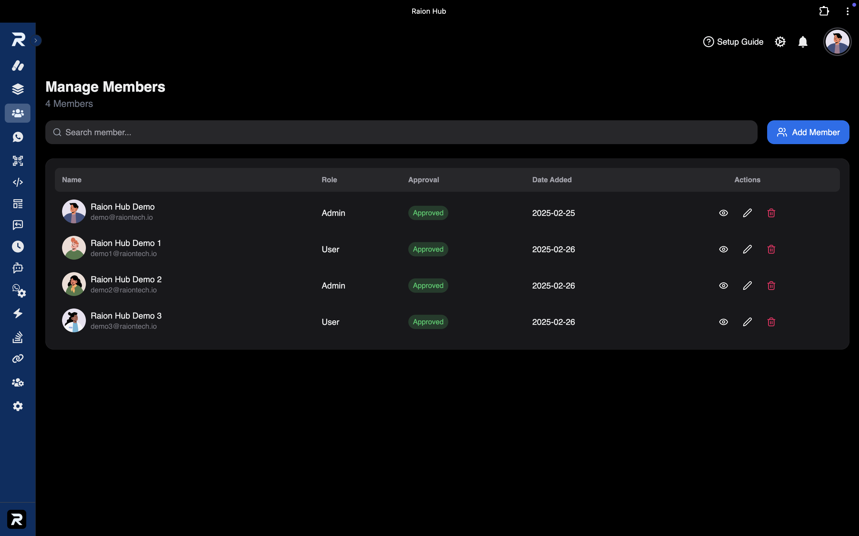Click the extensions puzzle icon in title bar

point(824,11)
